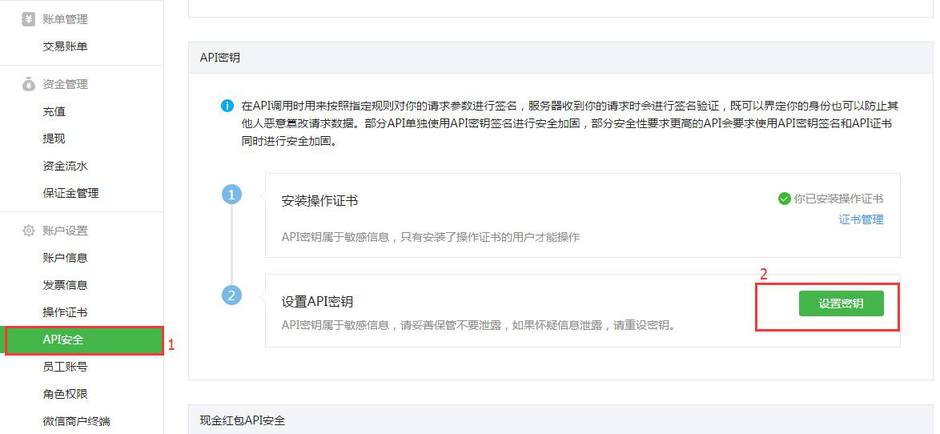Select 保证金管理 menu item
Image resolution: width=940 pixels, height=434 pixels.
point(70,193)
